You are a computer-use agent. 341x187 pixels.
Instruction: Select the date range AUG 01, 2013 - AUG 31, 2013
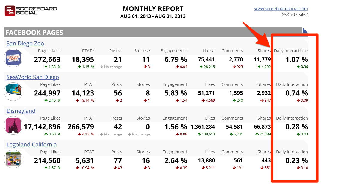click(153, 16)
